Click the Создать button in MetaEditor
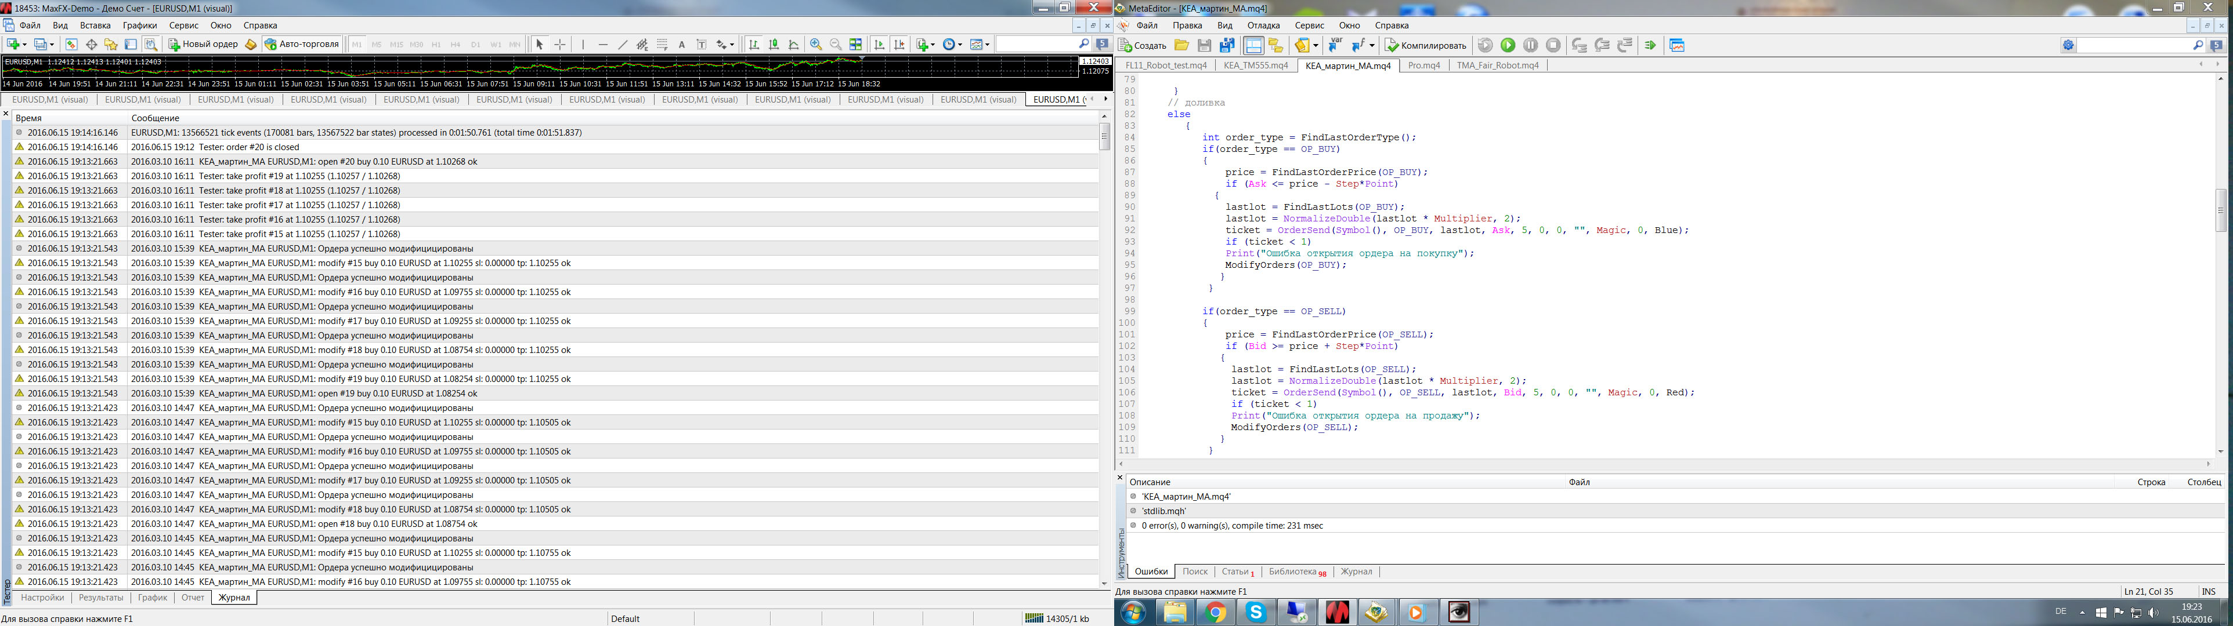The width and height of the screenshot is (2233, 626). pyautogui.click(x=1143, y=46)
